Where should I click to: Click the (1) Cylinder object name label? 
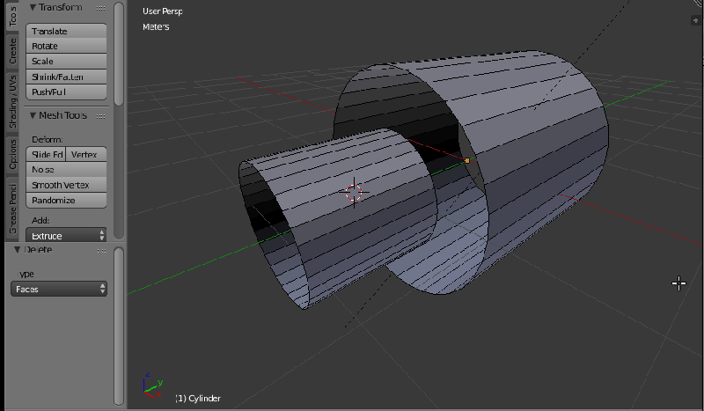[x=198, y=399]
